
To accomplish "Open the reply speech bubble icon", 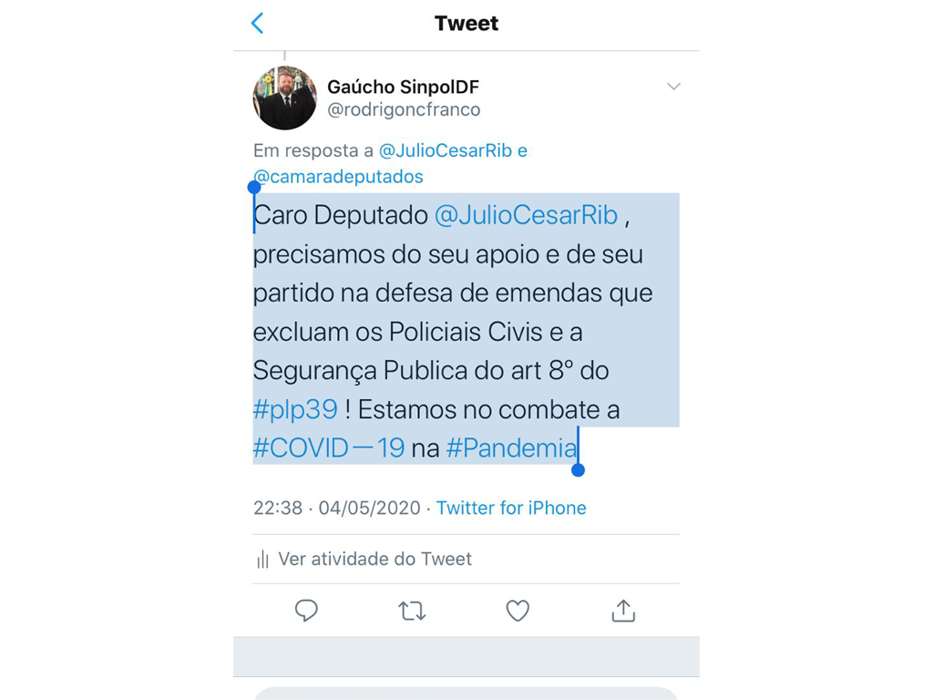I will (306, 611).
